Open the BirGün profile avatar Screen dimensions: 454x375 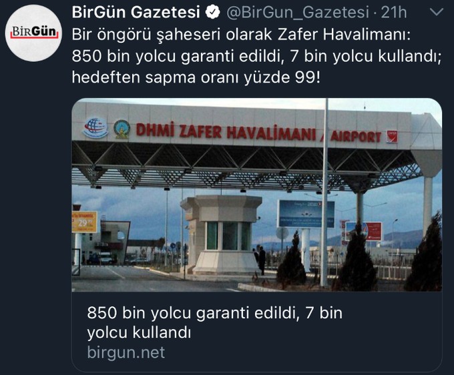tap(33, 33)
